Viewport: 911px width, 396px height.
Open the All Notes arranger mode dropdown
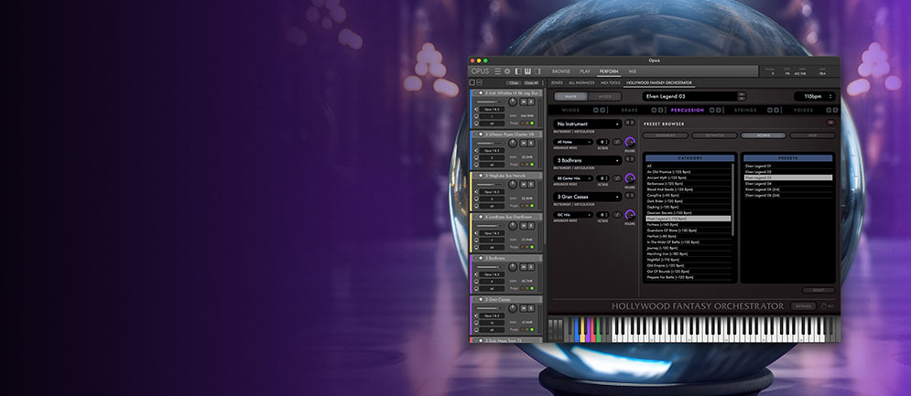click(573, 142)
